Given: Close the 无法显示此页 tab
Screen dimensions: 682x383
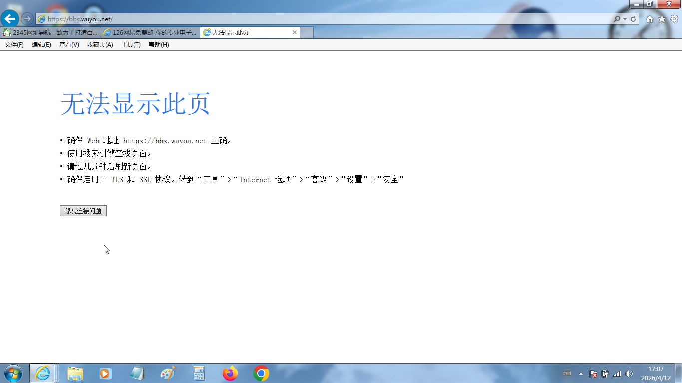Looking at the screenshot, I should (295, 32).
